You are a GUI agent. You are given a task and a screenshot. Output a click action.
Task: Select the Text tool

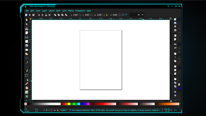[x=27, y=75]
